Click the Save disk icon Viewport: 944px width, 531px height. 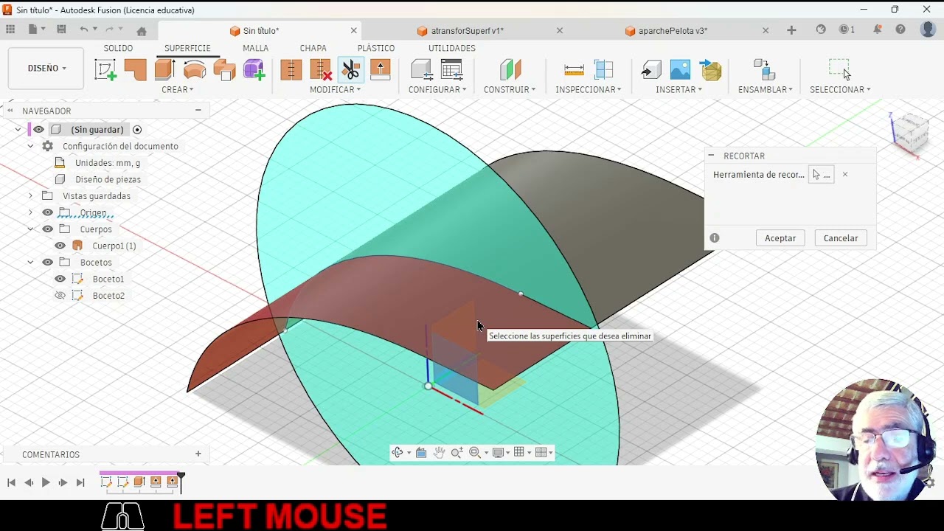coord(61,29)
